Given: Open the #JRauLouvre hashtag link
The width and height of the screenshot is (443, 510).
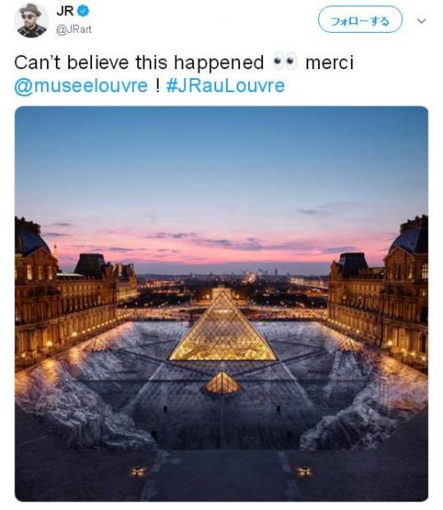Looking at the screenshot, I should click(225, 86).
